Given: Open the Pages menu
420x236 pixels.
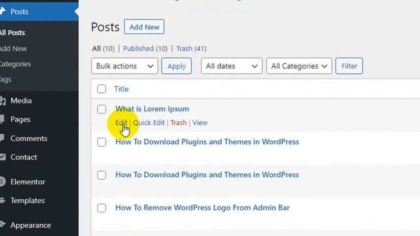Looking at the screenshot, I should pos(20,119).
